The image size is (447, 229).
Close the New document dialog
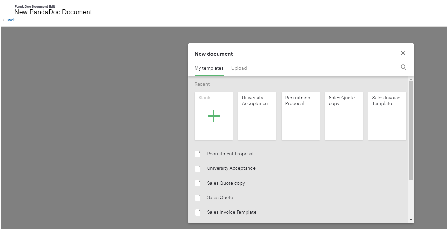click(403, 53)
